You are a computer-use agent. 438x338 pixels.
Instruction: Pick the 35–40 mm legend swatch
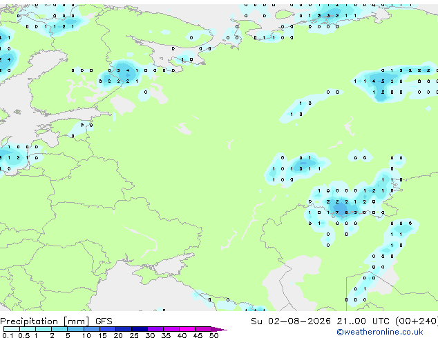click(x=171, y=329)
